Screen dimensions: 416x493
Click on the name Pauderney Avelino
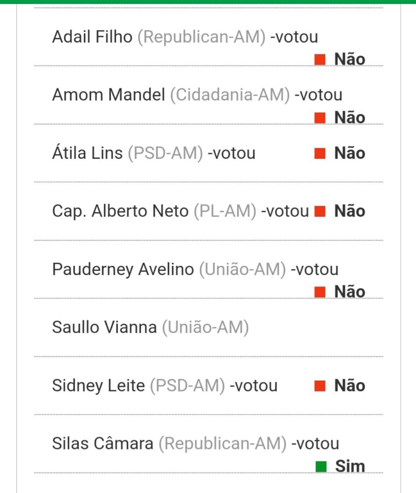(123, 270)
